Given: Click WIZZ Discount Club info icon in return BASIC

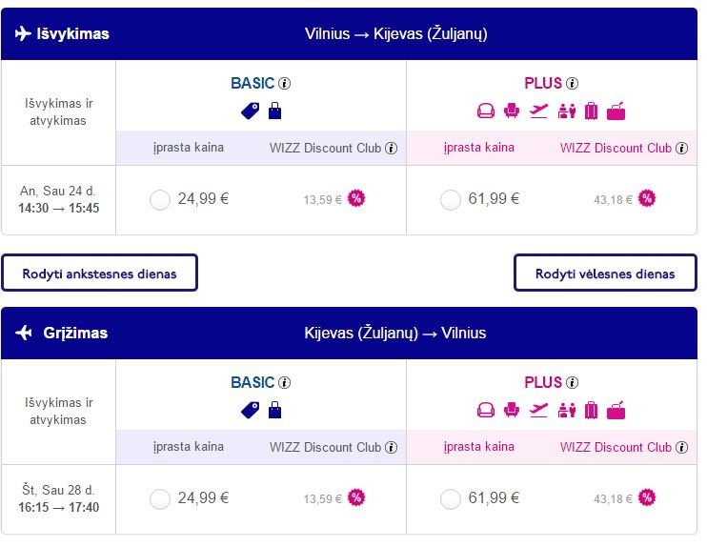Looking at the screenshot, I should pos(391,447).
